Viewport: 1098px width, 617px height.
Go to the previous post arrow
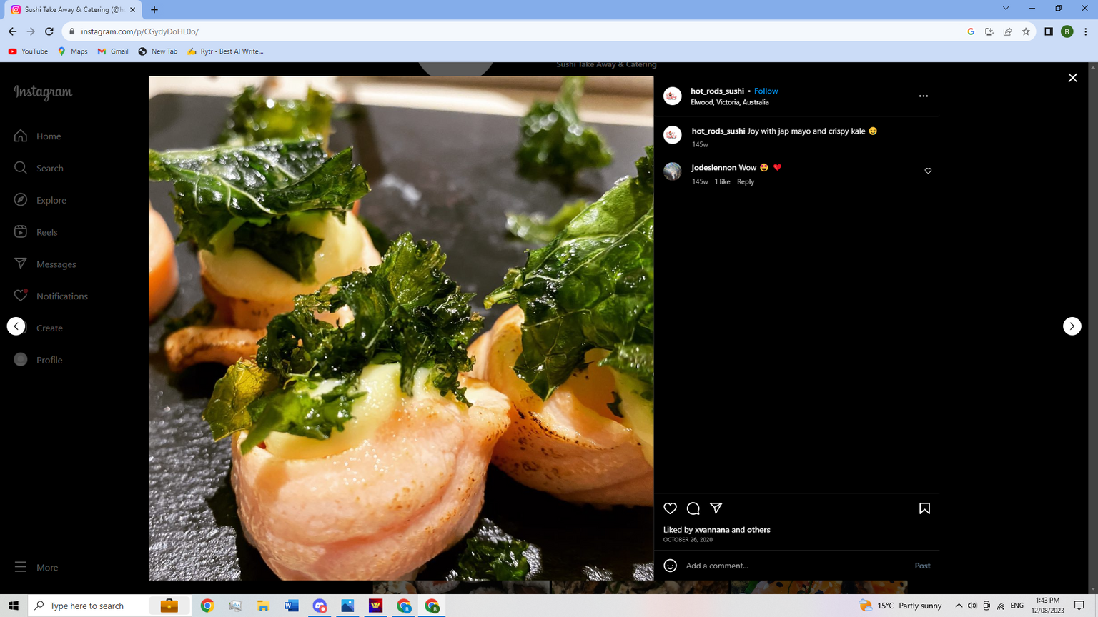click(16, 326)
